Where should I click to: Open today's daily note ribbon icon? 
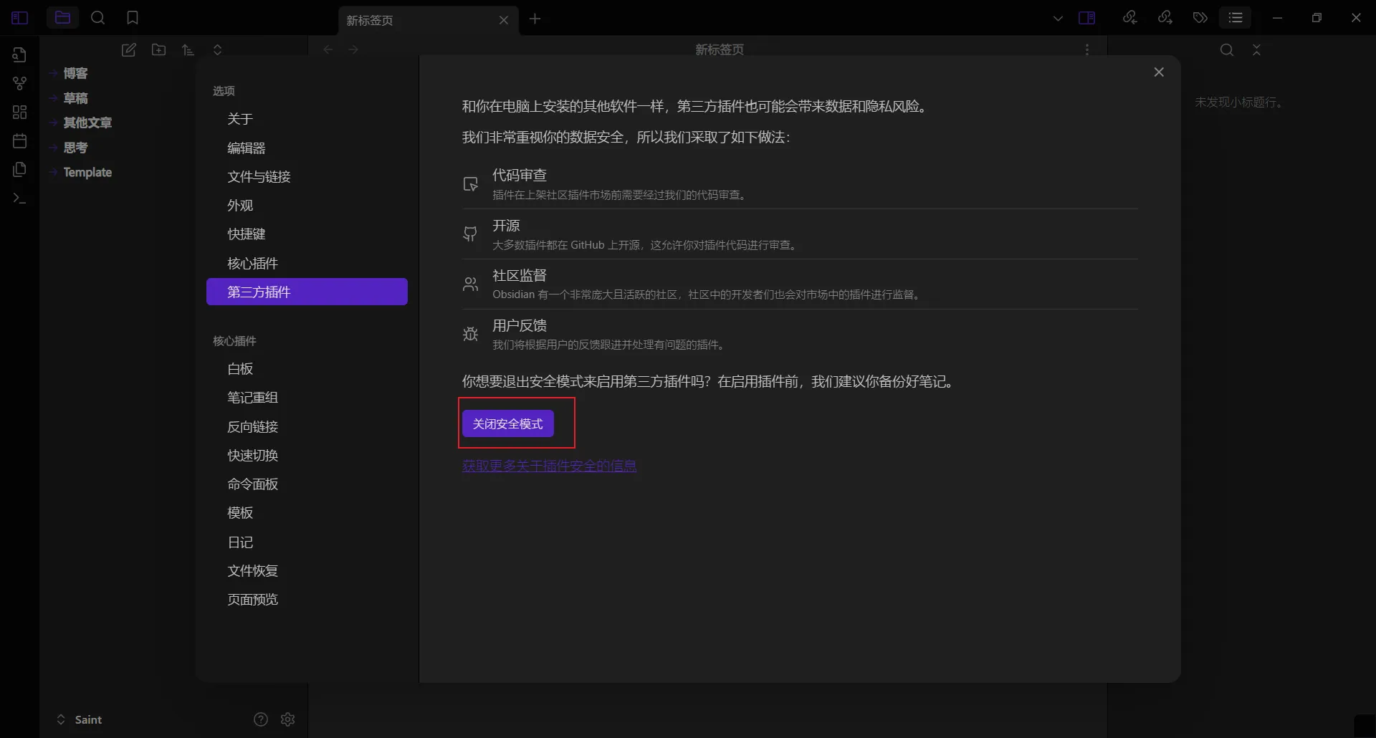coord(20,140)
